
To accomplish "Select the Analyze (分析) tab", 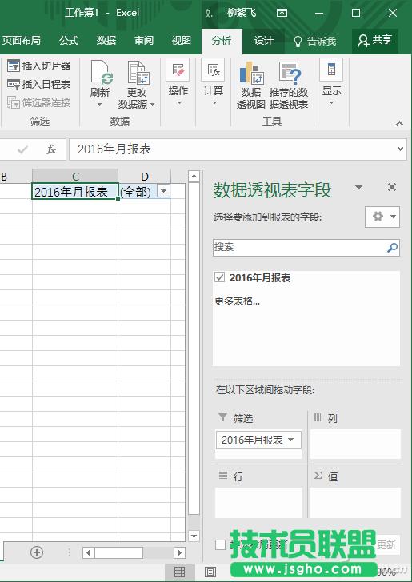I will click(x=222, y=41).
